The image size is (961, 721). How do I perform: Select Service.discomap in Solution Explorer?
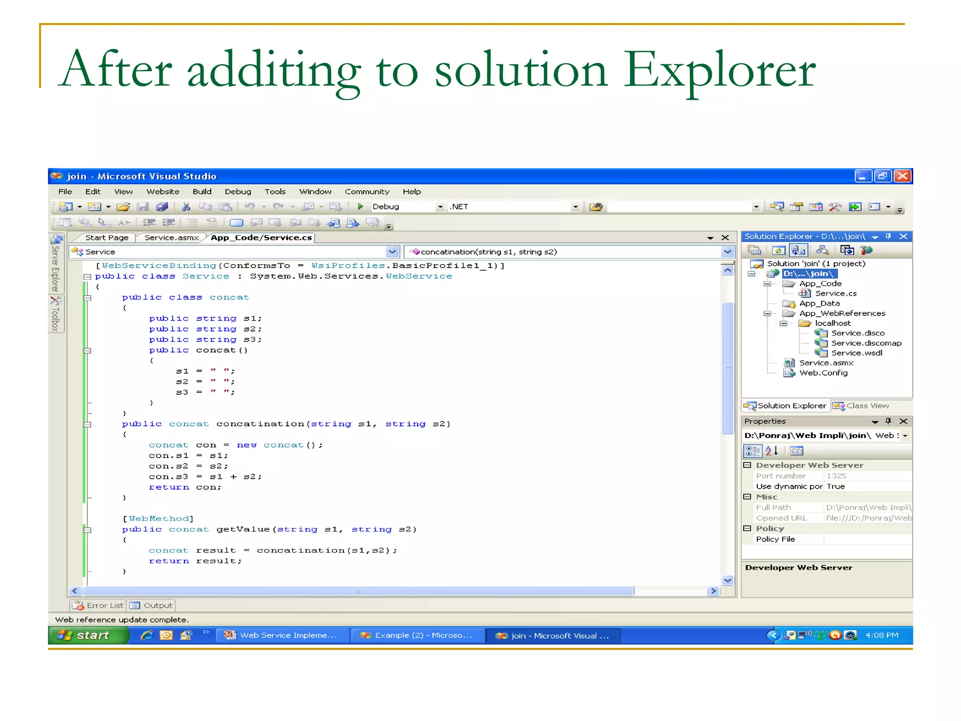coord(866,344)
